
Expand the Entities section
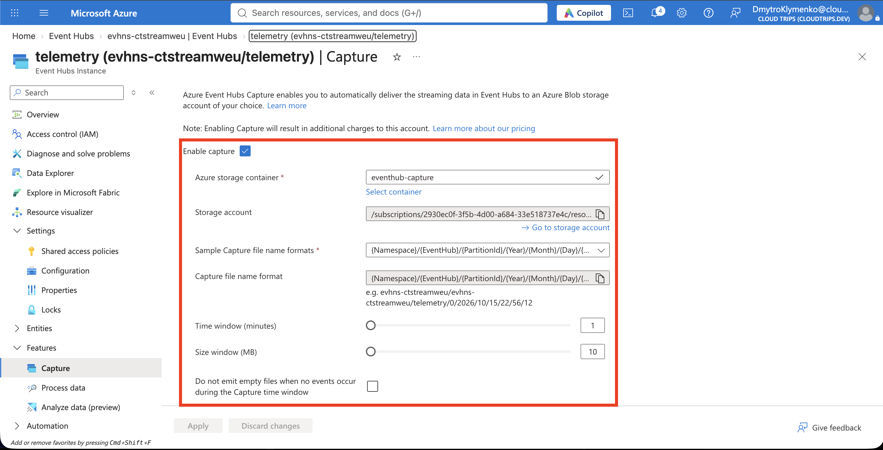17,328
